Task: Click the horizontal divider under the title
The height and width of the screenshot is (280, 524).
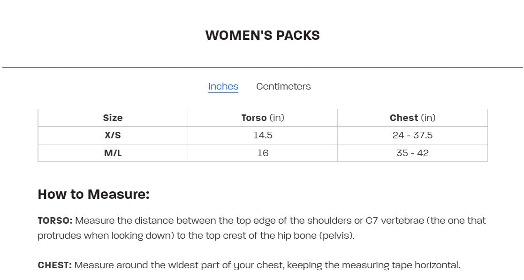Action: [262, 68]
